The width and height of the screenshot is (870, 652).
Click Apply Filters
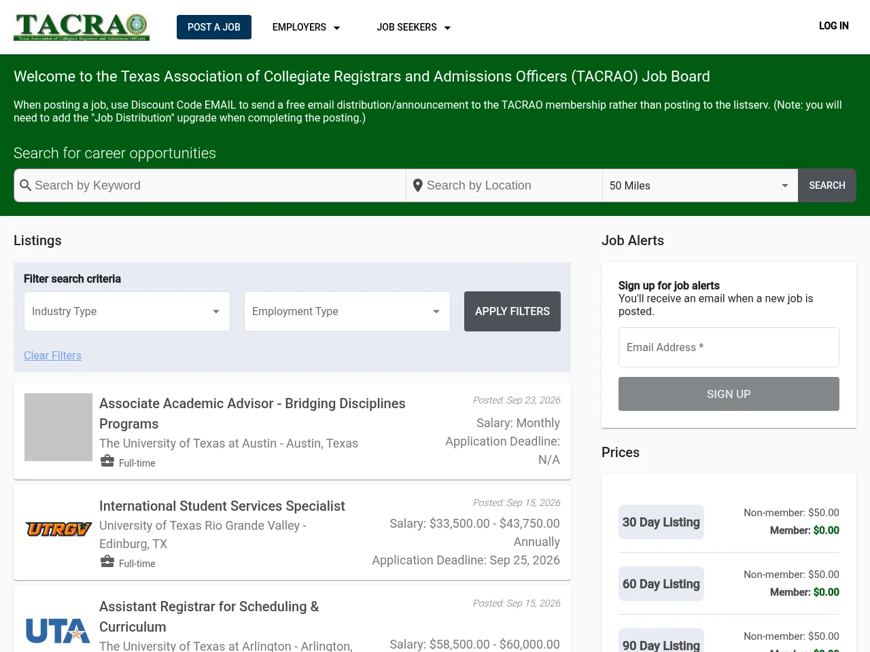[512, 311]
